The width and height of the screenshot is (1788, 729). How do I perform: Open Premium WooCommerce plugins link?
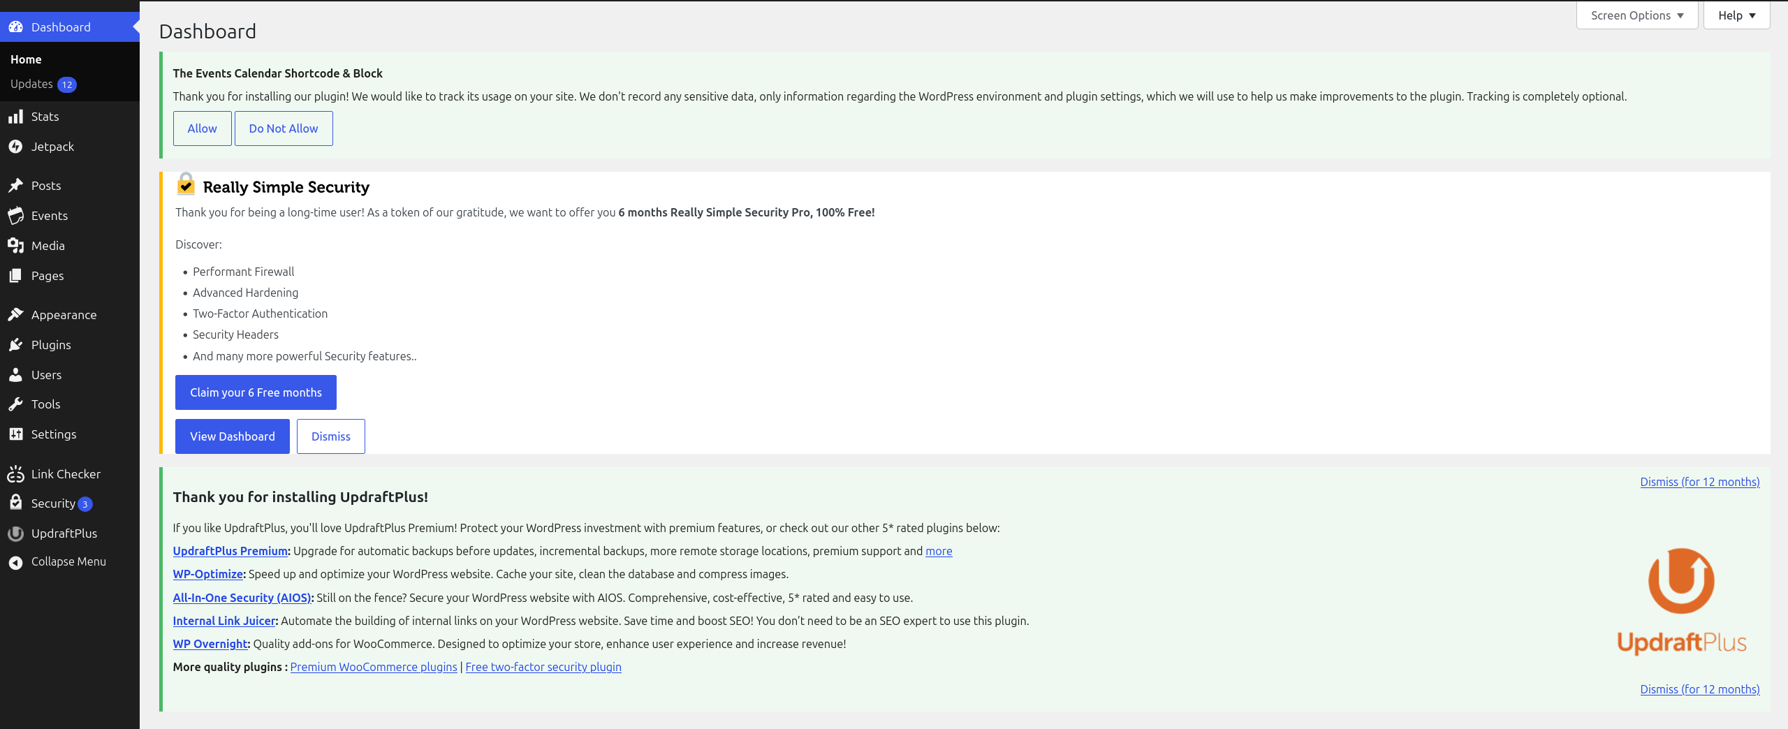pos(374,667)
